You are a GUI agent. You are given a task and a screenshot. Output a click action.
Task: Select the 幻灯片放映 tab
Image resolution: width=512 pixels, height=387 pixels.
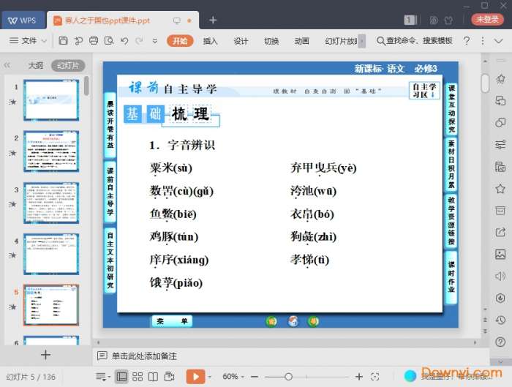coord(341,41)
